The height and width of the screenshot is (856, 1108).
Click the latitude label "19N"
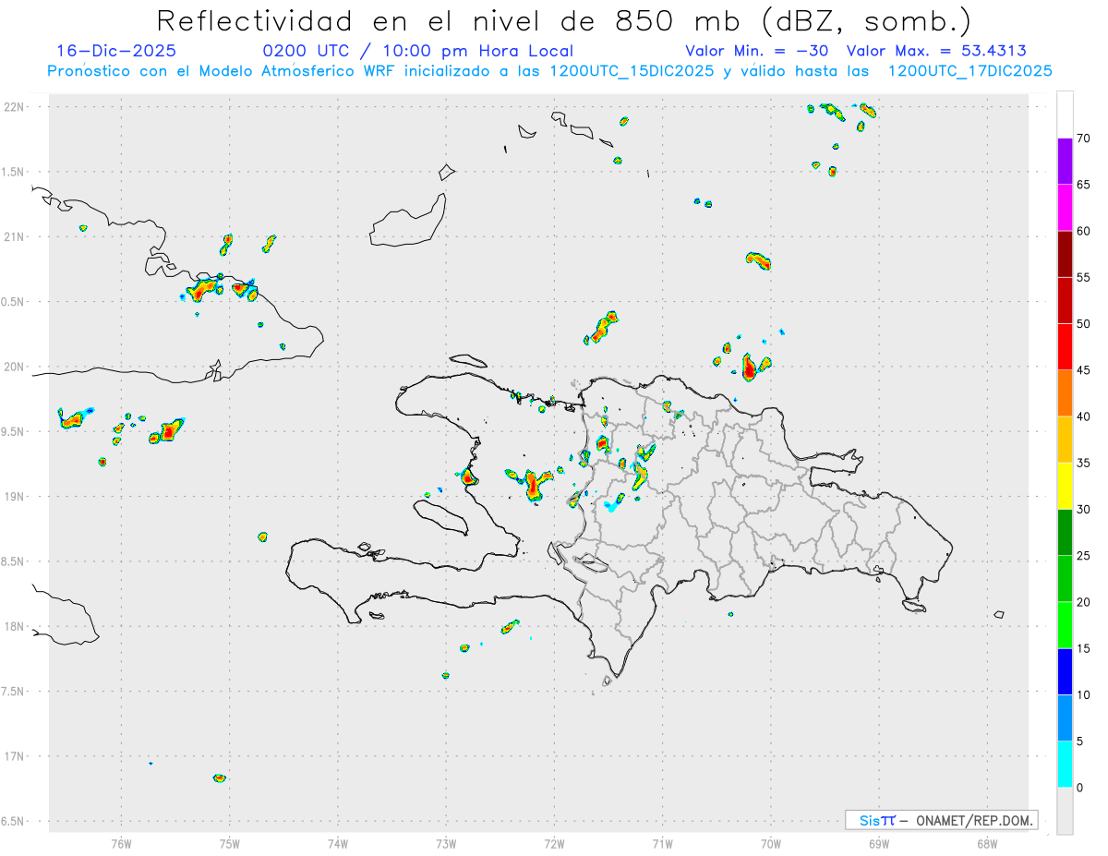point(15,496)
